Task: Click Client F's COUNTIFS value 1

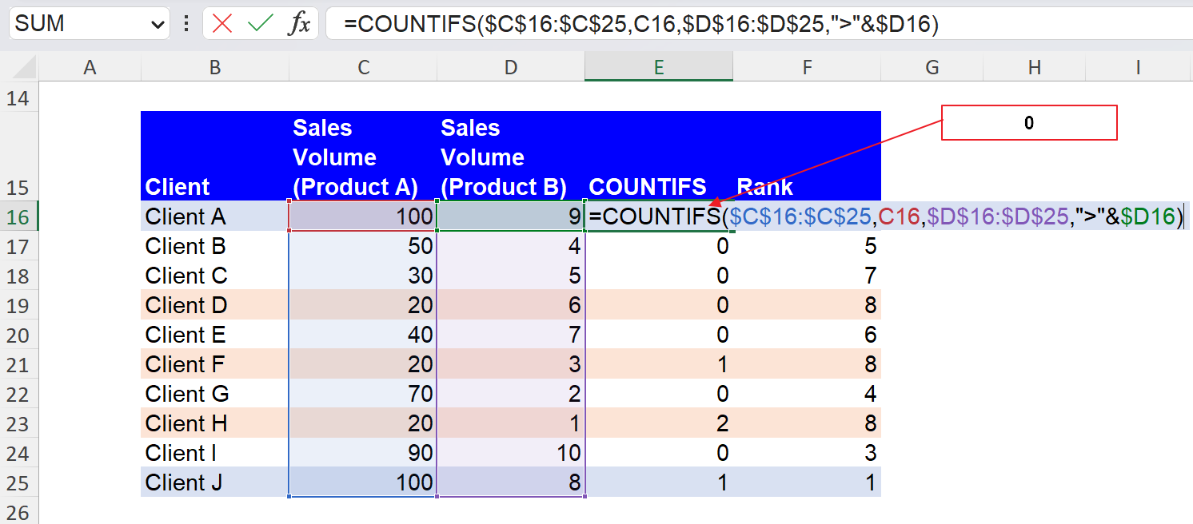Action: point(659,364)
